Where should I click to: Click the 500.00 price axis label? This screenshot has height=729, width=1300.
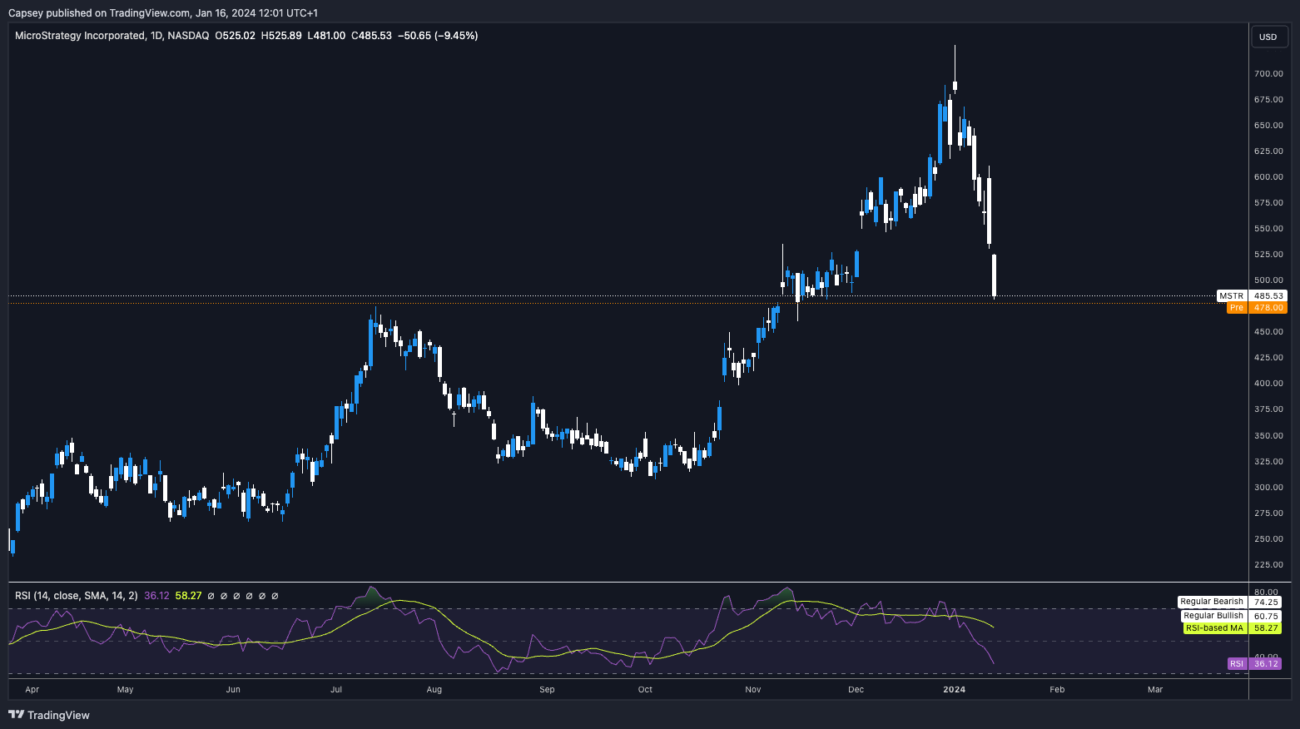pyautogui.click(x=1268, y=280)
